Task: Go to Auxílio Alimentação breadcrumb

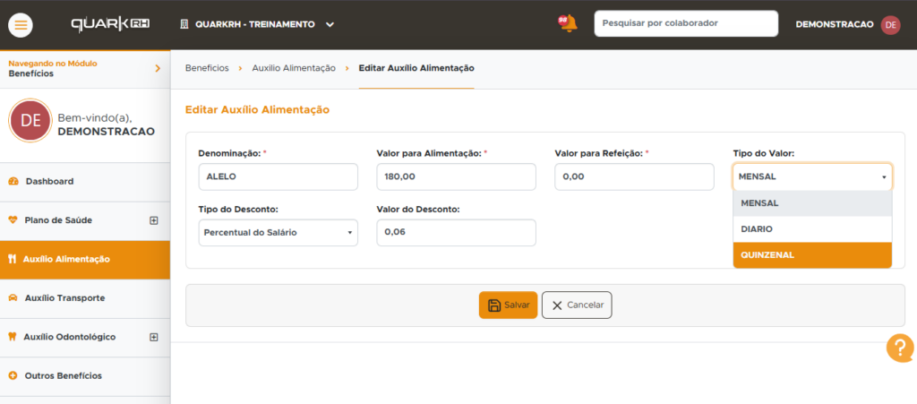Action: (294, 68)
